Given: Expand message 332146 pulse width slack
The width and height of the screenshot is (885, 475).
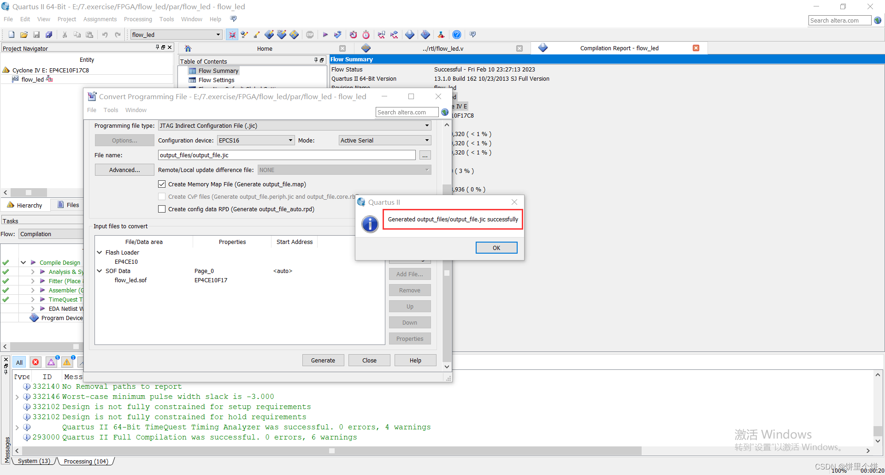Looking at the screenshot, I should [17, 397].
